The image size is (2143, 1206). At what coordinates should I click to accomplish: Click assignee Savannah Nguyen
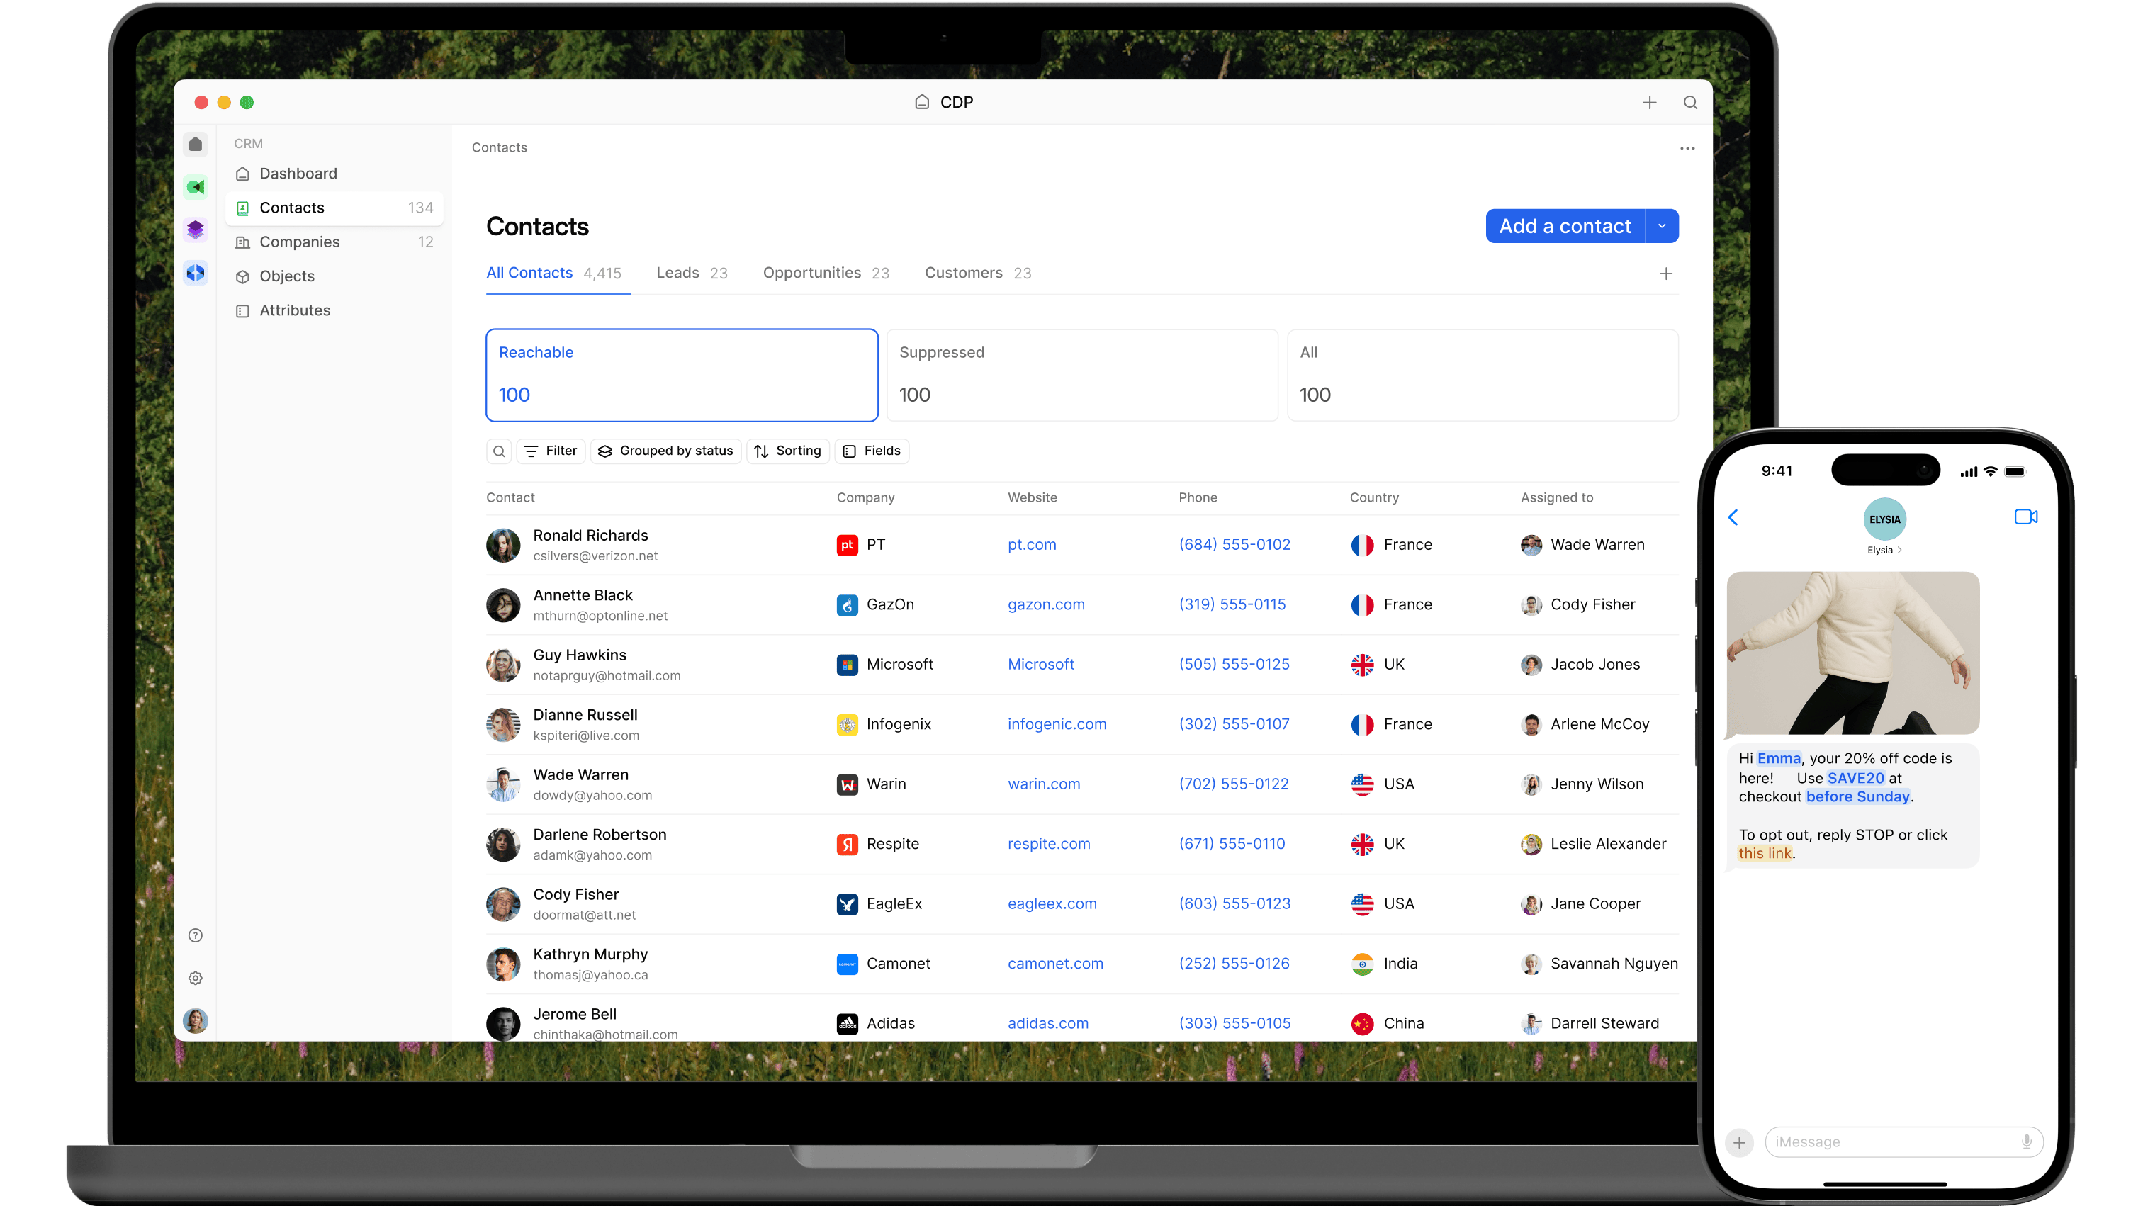1599,964
